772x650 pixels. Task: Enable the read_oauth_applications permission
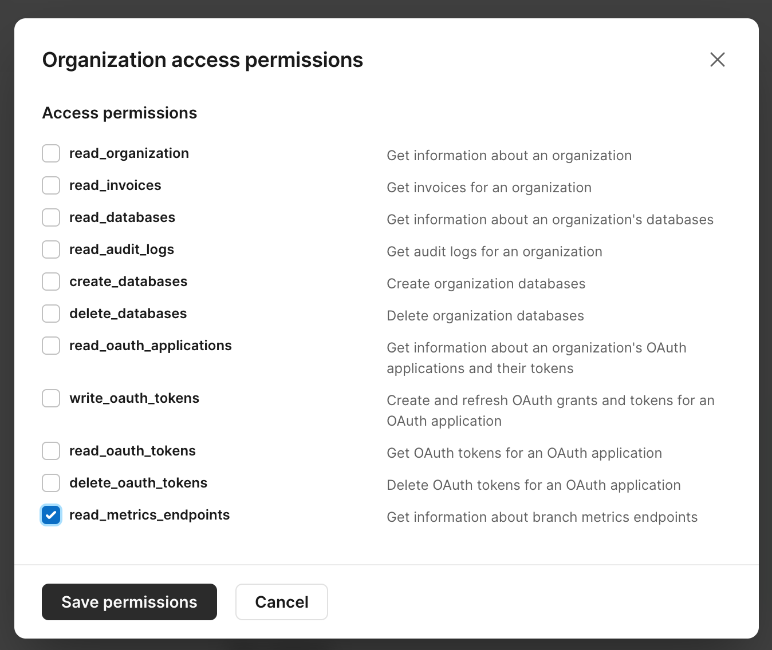click(50, 346)
